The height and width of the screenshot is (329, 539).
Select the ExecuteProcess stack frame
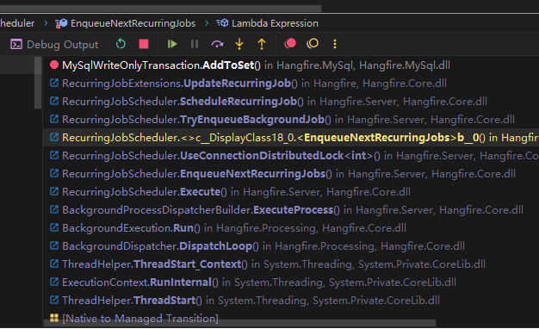(x=291, y=210)
